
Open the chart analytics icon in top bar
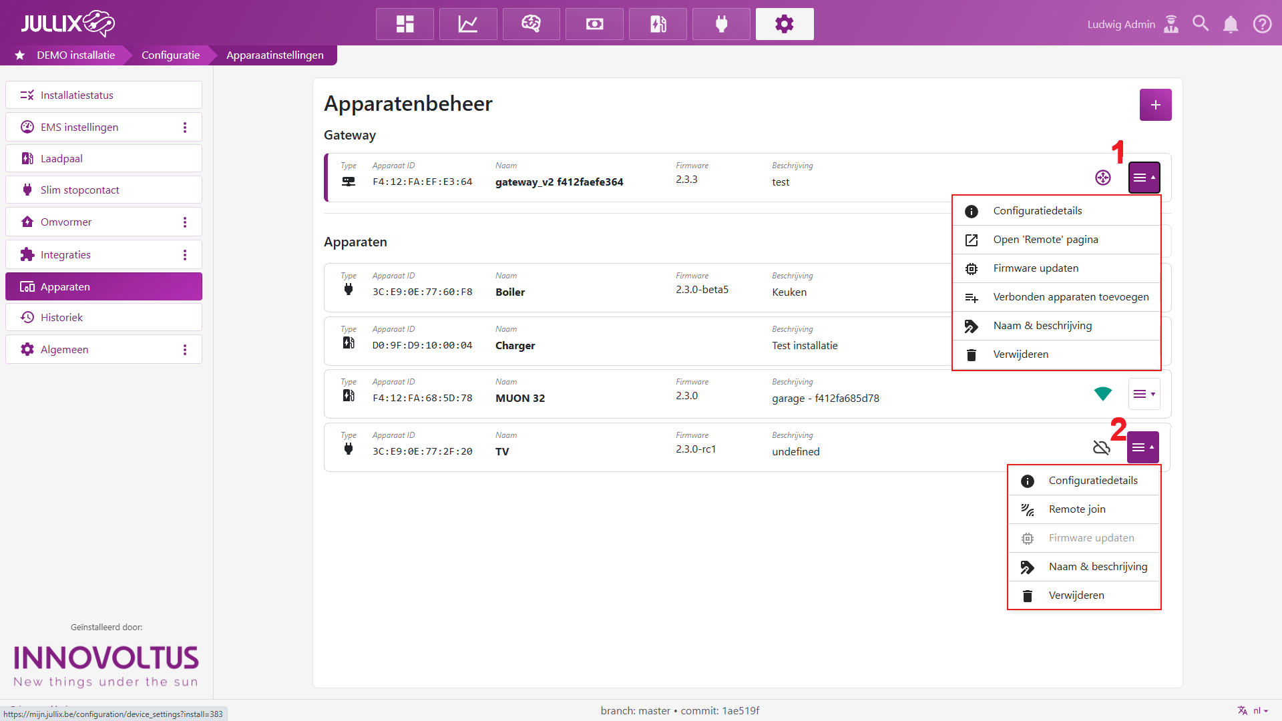(467, 24)
